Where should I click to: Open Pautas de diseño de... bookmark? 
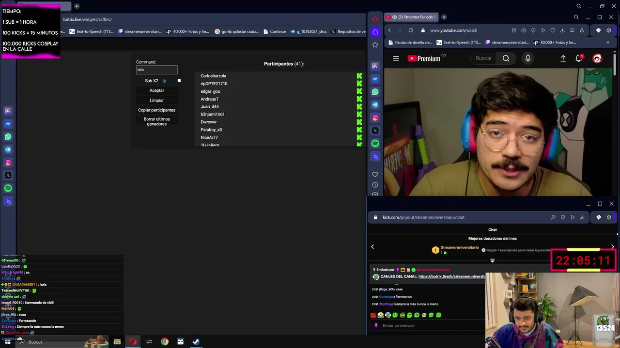click(410, 43)
